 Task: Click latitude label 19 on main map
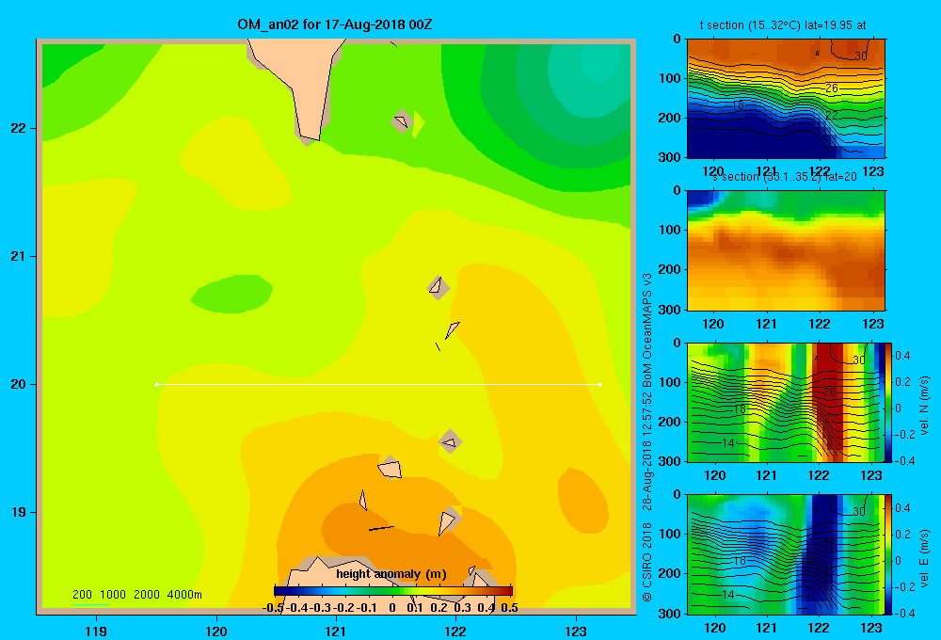coord(19,512)
